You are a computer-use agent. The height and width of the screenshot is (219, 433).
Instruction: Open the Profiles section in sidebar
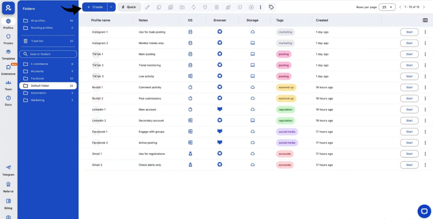[x=8, y=24]
